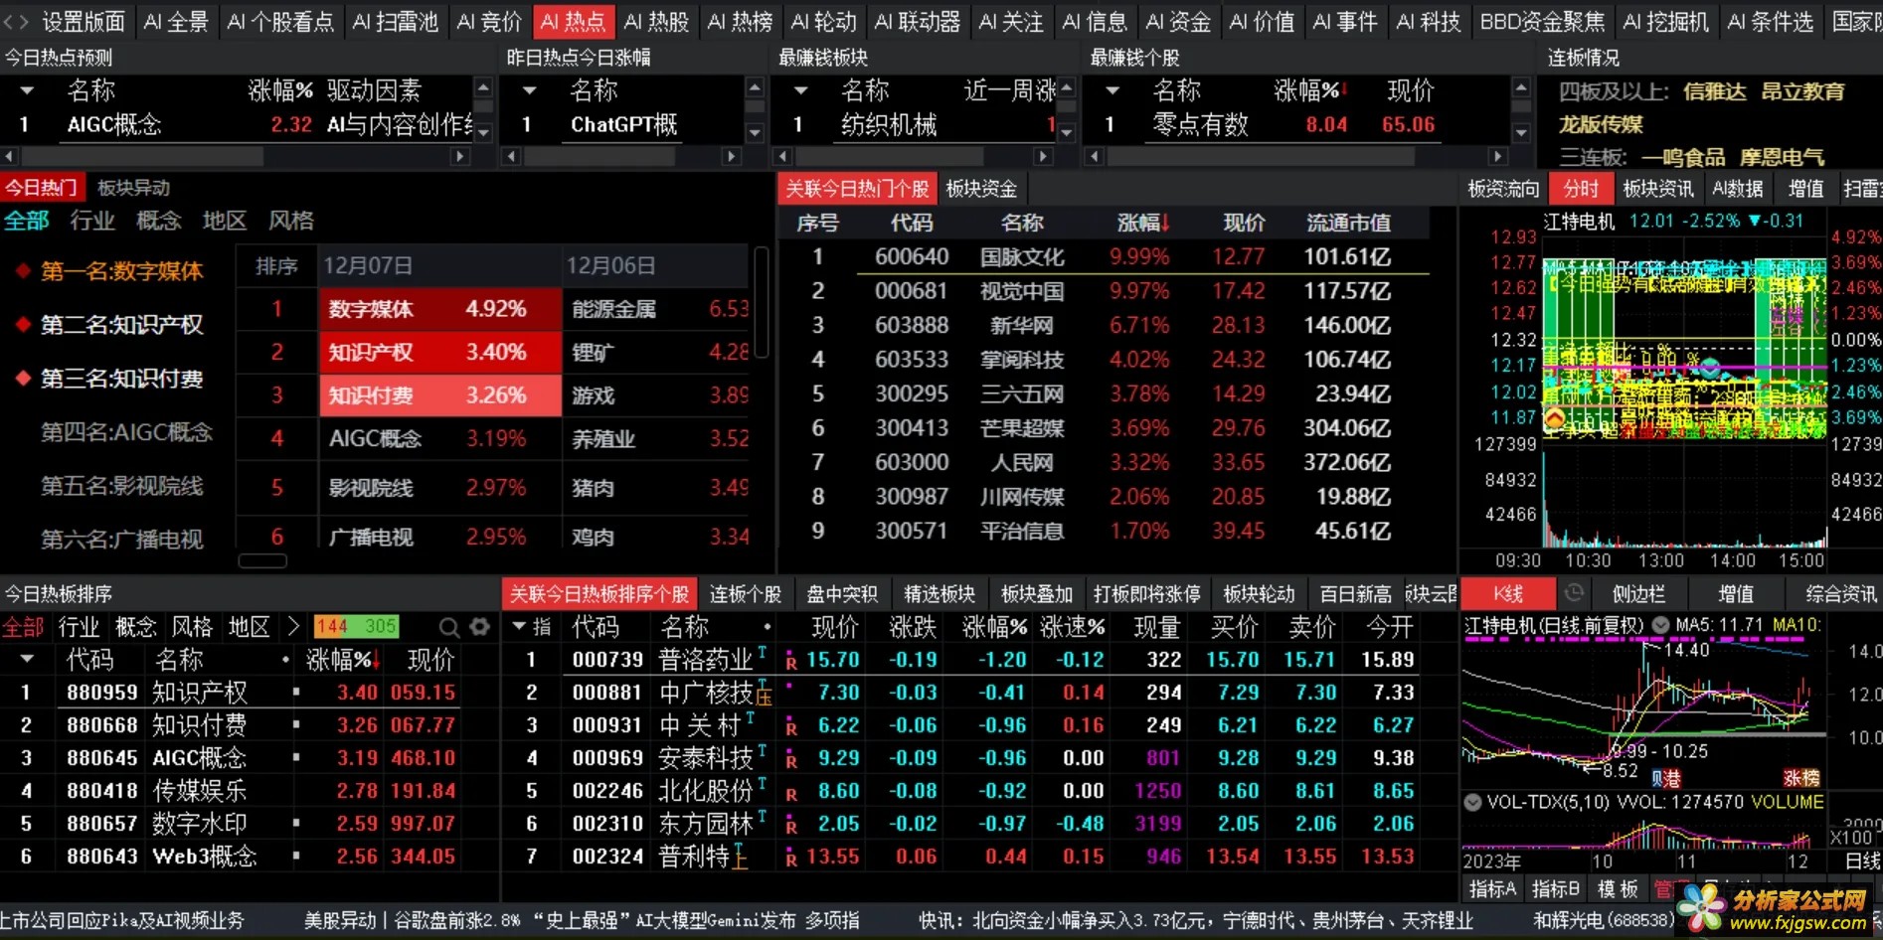Click the 指标A button below chart
The image size is (1883, 940).
(x=1492, y=889)
